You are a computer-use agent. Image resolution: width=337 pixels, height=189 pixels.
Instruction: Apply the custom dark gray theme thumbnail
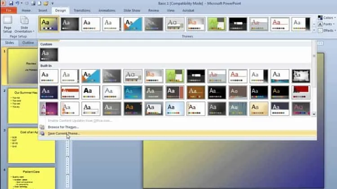click(49, 55)
